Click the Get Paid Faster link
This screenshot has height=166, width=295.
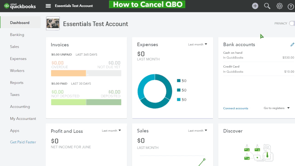tap(23, 142)
